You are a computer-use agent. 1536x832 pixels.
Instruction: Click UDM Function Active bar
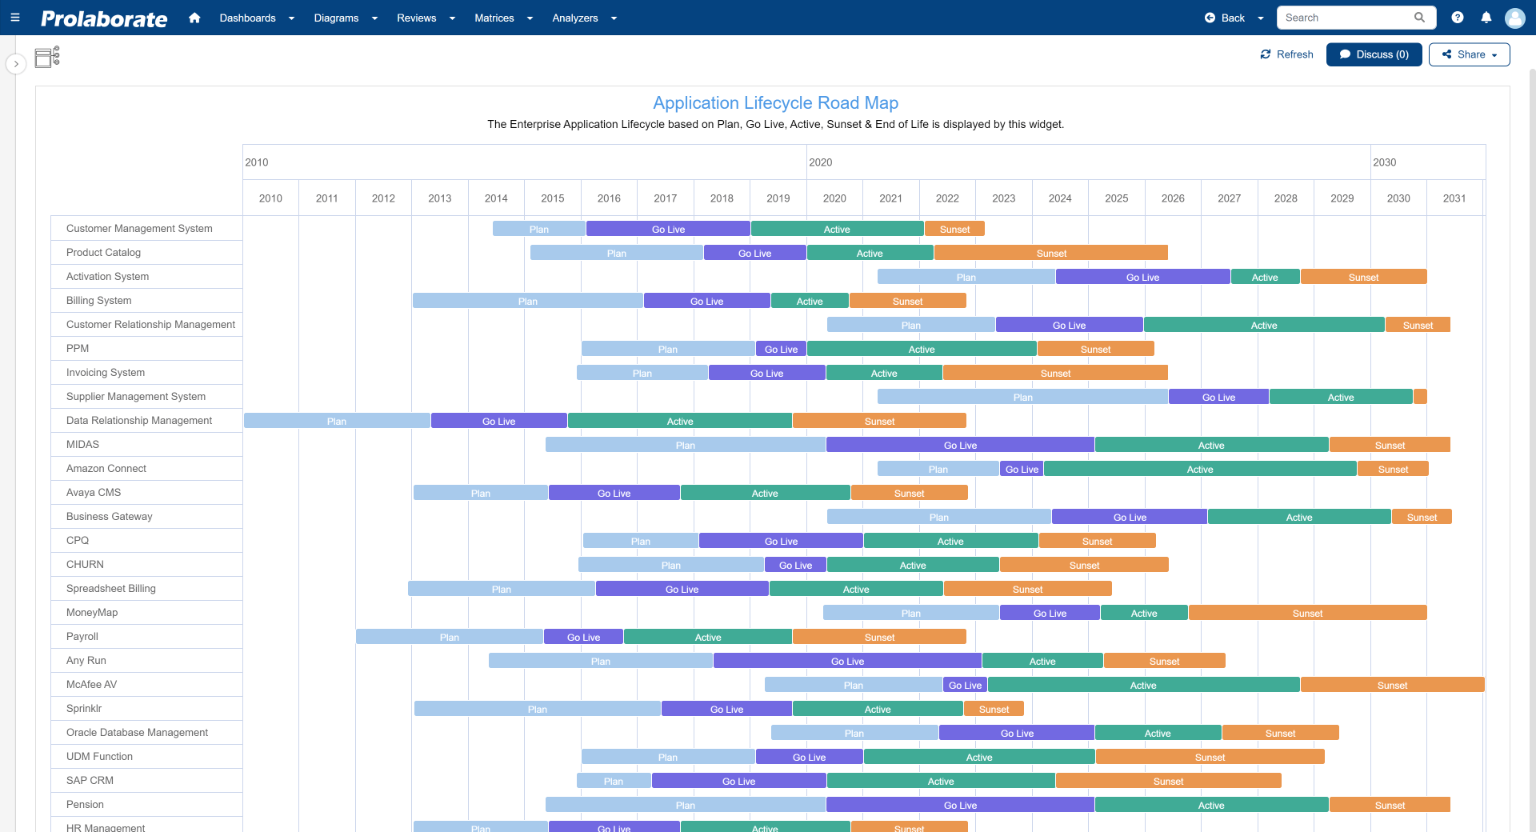[x=979, y=757]
